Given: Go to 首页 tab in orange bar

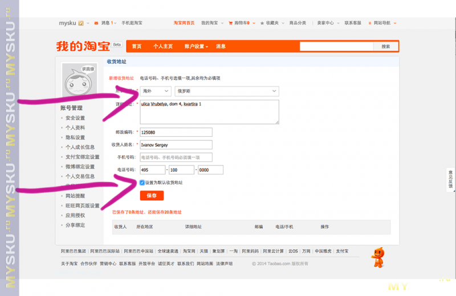Looking at the screenshot, I should 137,46.
